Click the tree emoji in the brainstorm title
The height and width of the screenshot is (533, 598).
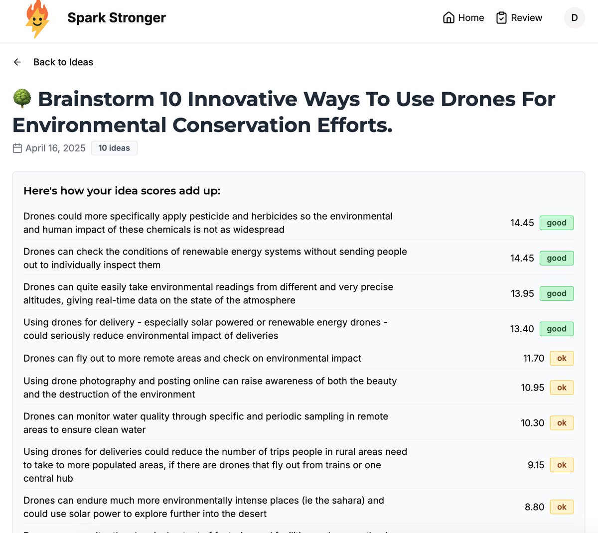click(22, 98)
